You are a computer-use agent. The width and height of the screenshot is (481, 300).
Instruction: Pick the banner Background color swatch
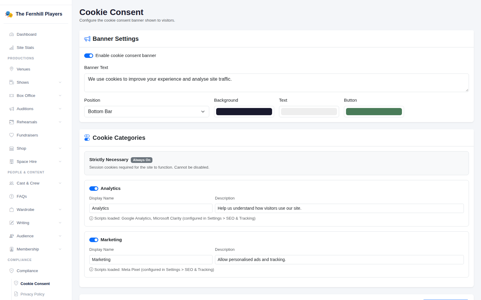pyautogui.click(x=244, y=112)
